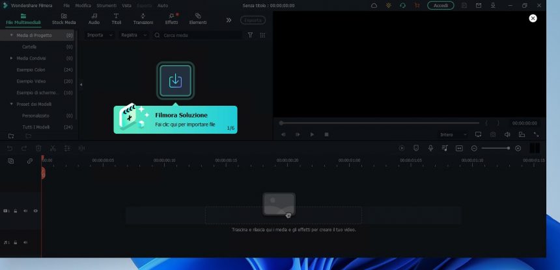Viewport: 560px width, 270px height.
Task: Click the import media download icon
Action: pos(175,80)
